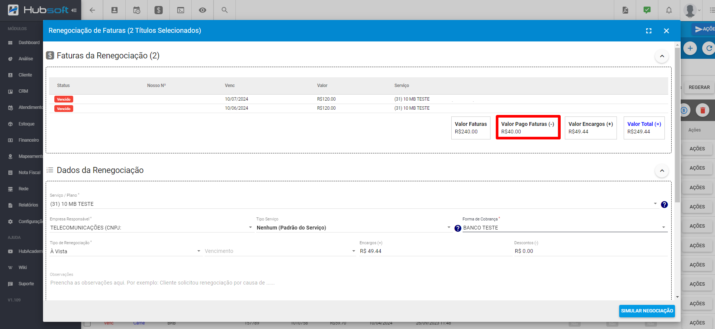Open the search magnifier in toolbar
The image size is (715, 329).
[224, 10]
